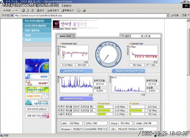The height and width of the screenshot is (138, 190).
Task: Click the vertical scrollbar up arrow
Action: tap(188, 20)
